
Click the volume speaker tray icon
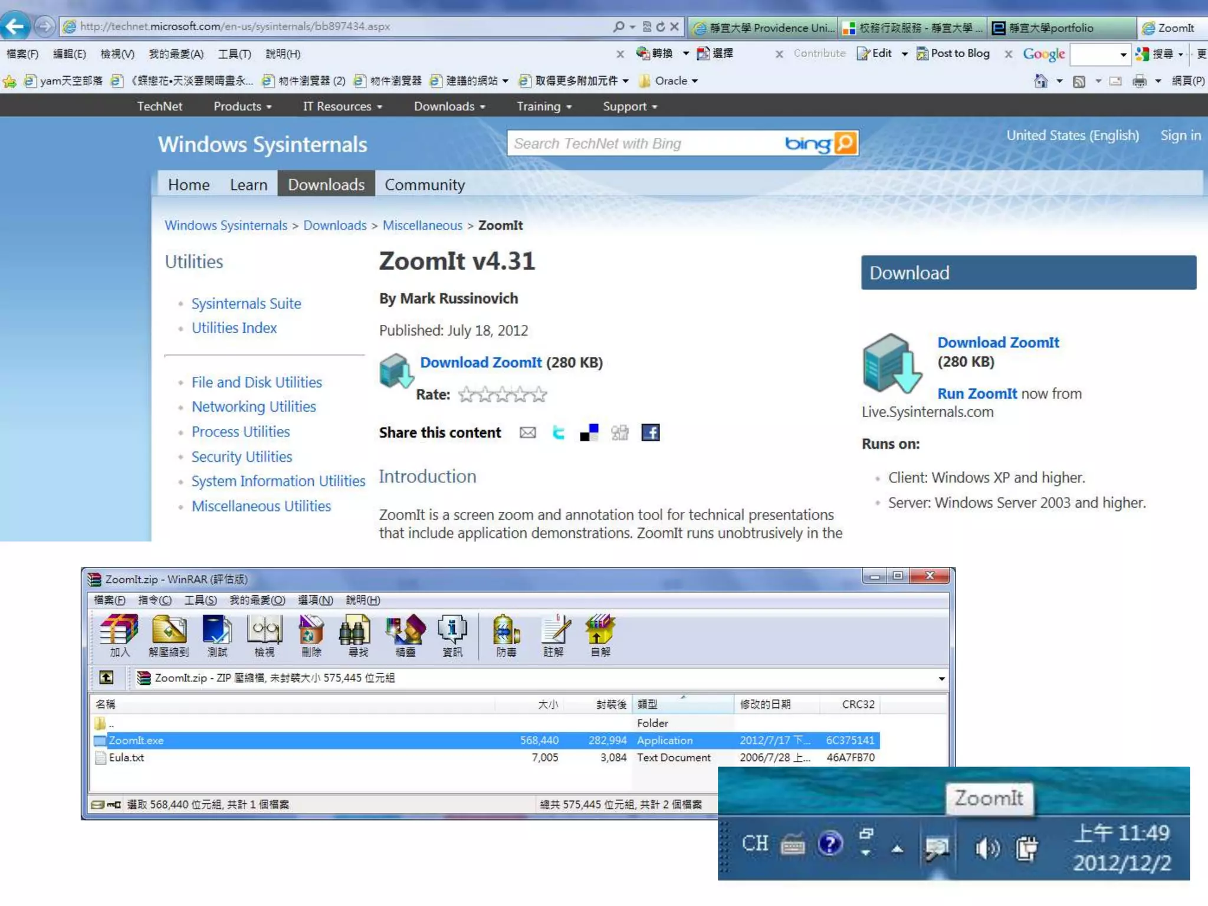click(987, 848)
